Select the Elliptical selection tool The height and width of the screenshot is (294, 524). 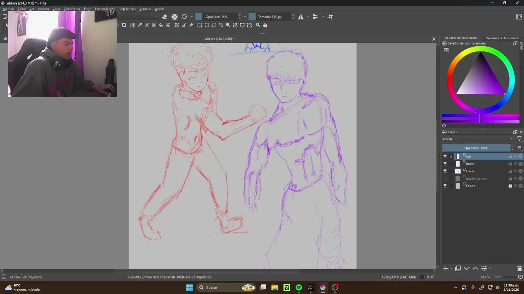click(x=207, y=25)
